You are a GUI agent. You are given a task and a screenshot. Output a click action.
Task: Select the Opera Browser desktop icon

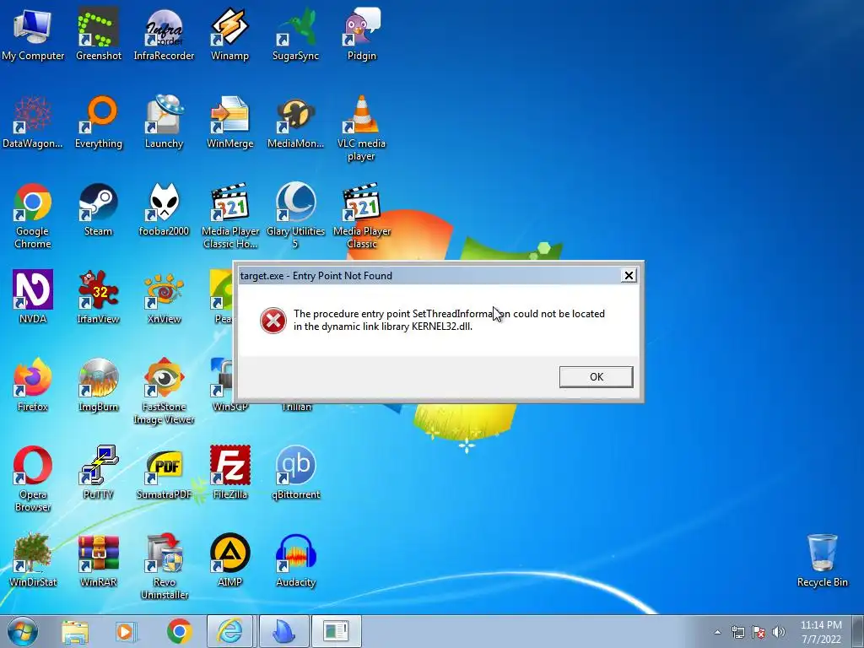(x=33, y=478)
